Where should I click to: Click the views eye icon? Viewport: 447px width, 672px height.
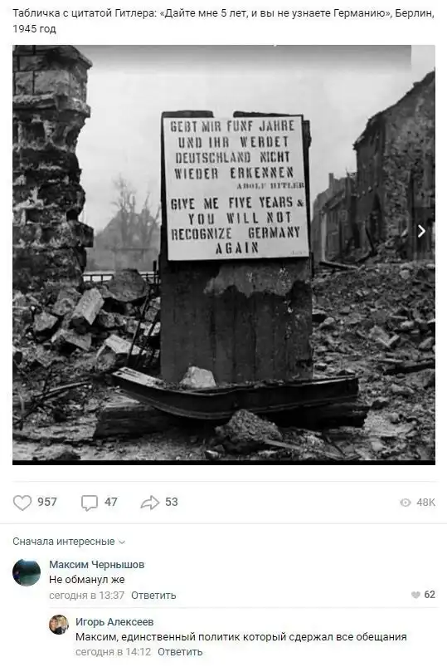tap(405, 503)
